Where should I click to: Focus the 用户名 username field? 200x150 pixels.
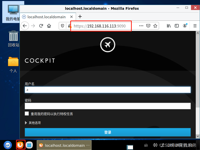click(108, 90)
